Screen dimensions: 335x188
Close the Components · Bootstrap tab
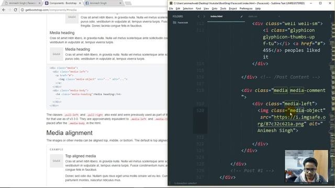80,3
